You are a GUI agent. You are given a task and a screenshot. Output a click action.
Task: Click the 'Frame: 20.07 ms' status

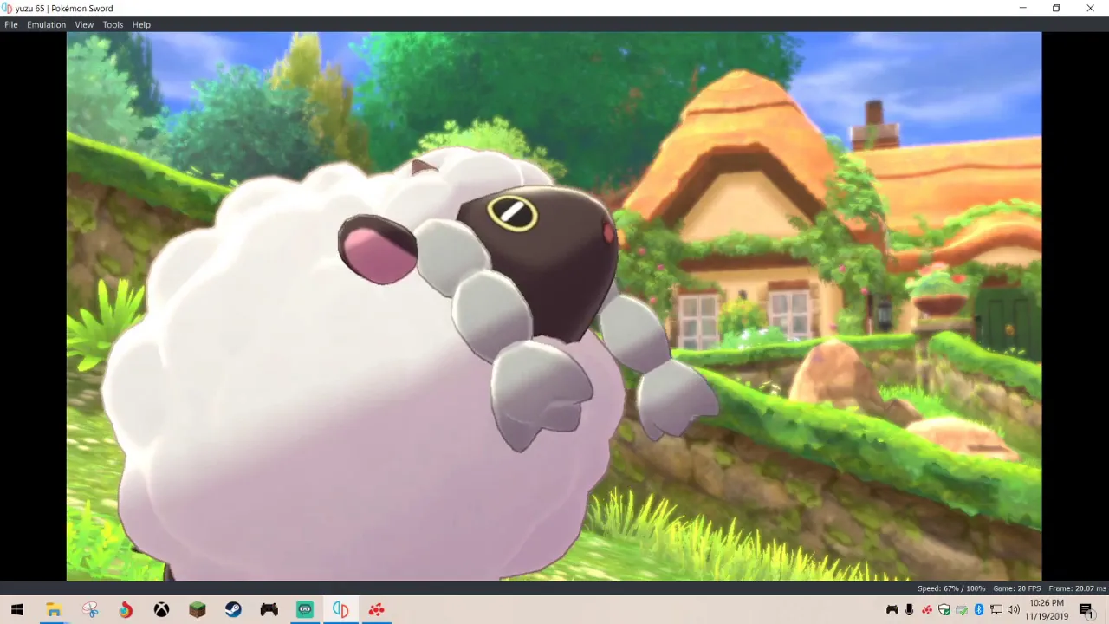pos(1077,588)
